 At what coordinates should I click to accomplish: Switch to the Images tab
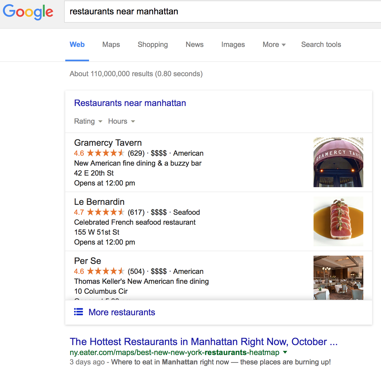233,45
